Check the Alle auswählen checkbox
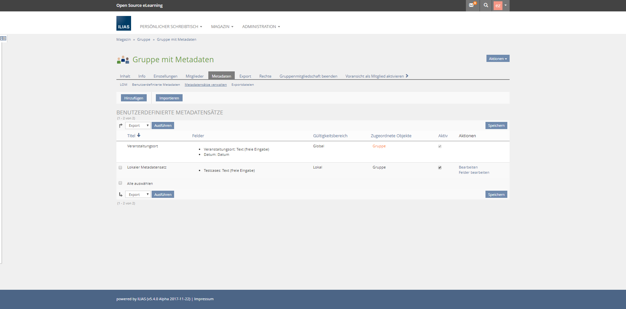The image size is (626, 309). pos(120,183)
